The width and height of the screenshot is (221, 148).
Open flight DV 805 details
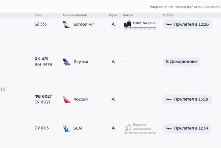coord(41,128)
